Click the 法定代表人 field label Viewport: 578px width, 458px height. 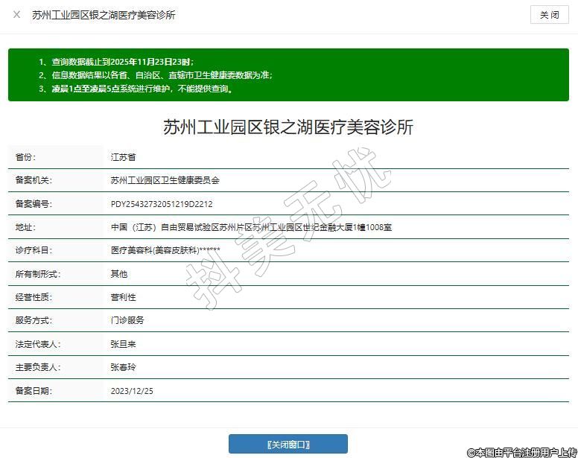(38, 344)
